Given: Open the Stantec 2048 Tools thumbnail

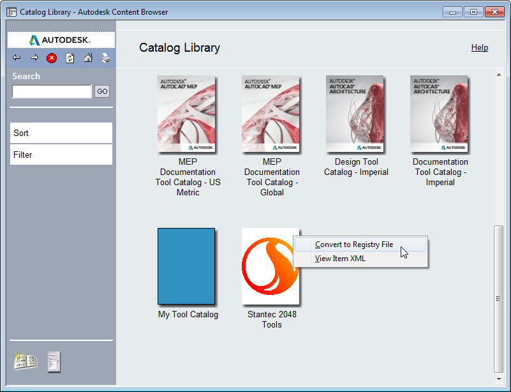Looking at the screenshot, I should (270, 266).
